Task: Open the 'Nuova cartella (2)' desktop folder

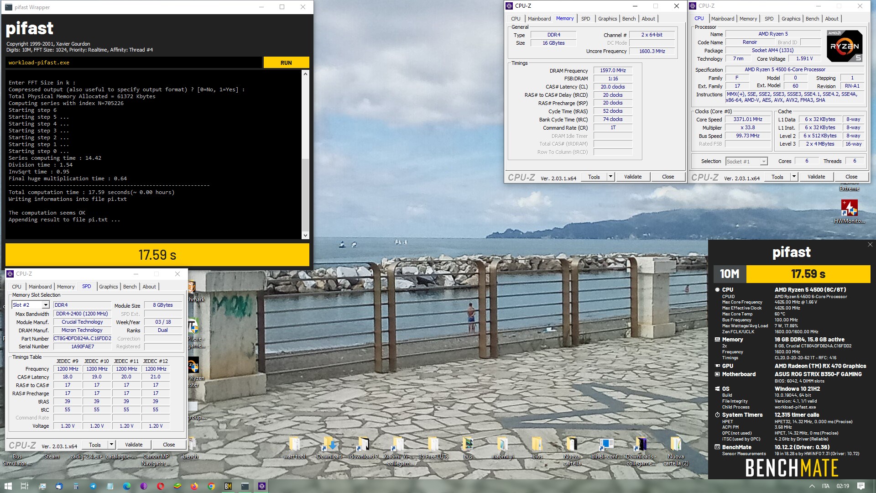Action: click(676, 451)
